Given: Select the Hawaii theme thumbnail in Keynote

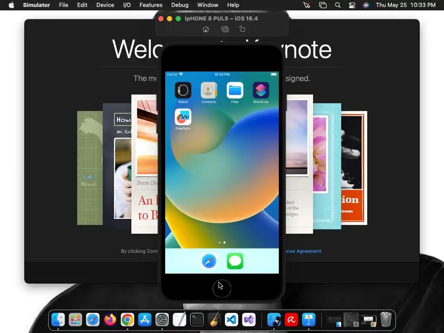Looking at the screenshot, I should tap(90, 168).
